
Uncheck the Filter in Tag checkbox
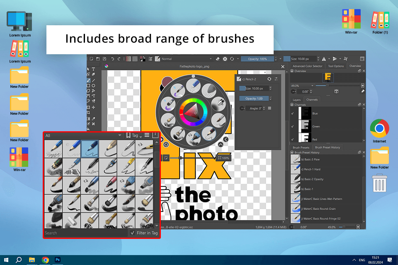[132, 233]
